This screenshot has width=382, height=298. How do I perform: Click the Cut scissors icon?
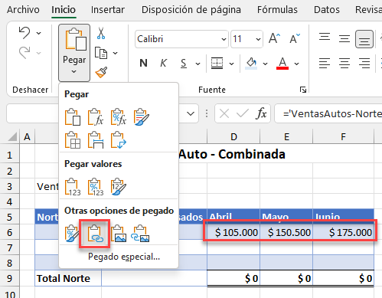pyautogui.click(x=101, y=33)
